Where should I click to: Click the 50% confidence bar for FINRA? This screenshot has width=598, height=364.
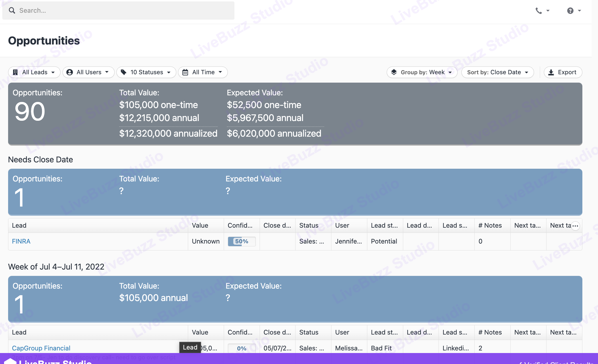[242, 241]
